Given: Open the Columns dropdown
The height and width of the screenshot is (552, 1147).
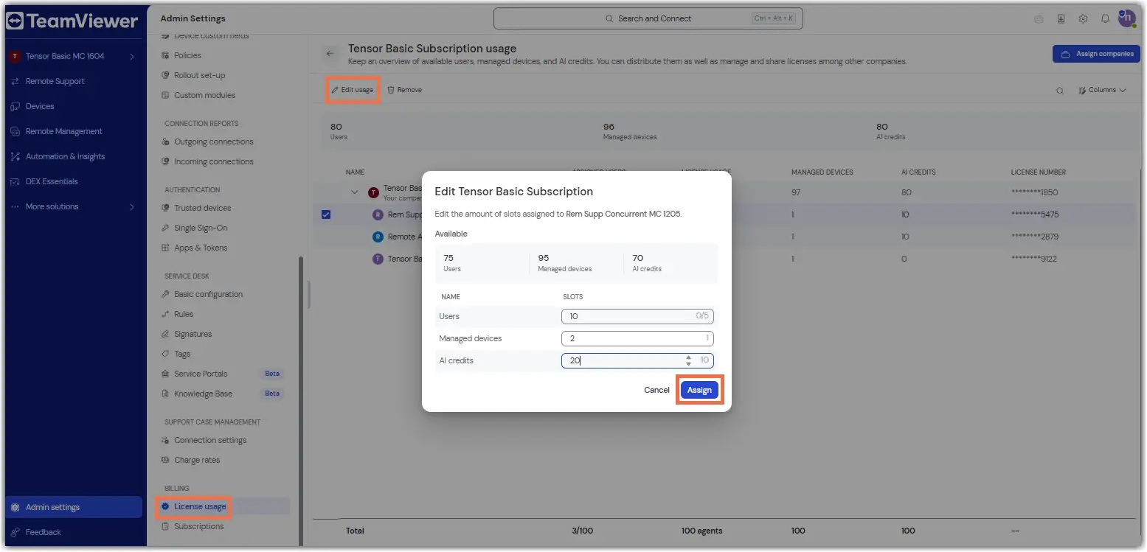Looking at the screenshot, I should [1102, 90].
